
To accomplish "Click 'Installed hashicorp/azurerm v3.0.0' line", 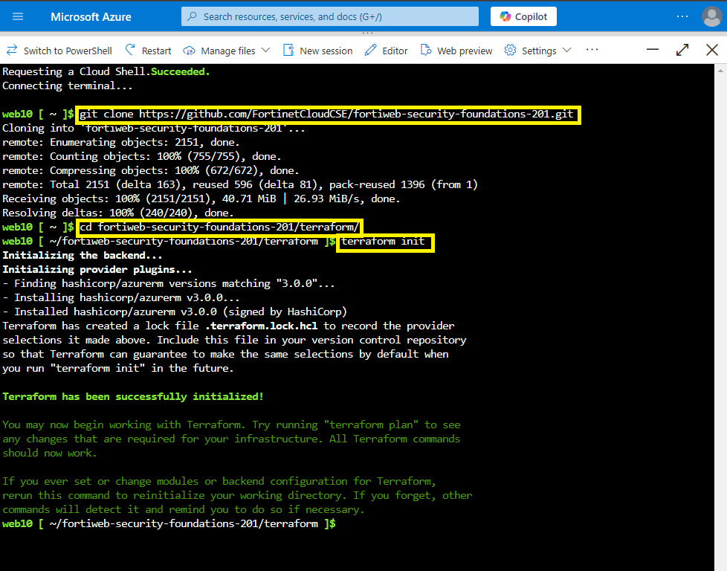I will (175, 312).
